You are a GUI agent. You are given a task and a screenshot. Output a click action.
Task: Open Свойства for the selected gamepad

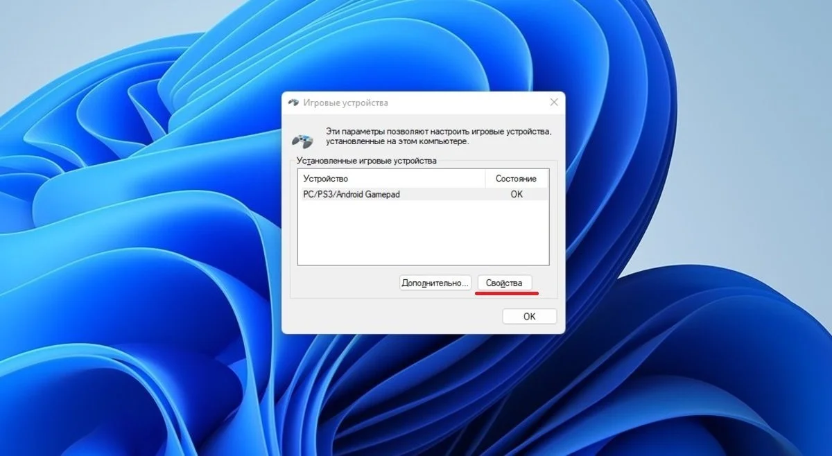point(505,283)
